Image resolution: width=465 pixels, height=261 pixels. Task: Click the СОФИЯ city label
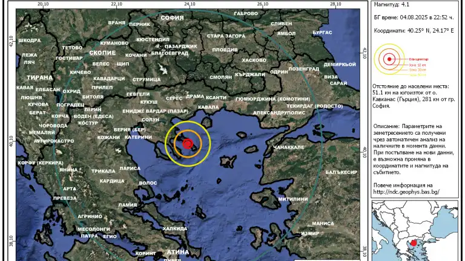click(x=172, y=18)
